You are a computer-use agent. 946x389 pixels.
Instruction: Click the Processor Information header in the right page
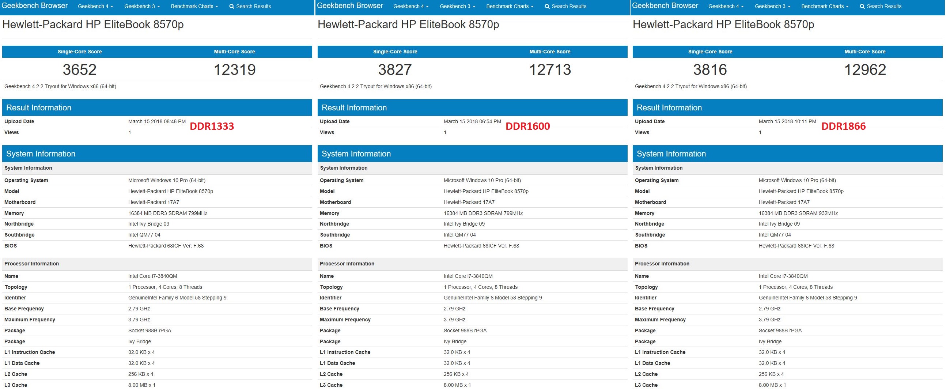788,264
